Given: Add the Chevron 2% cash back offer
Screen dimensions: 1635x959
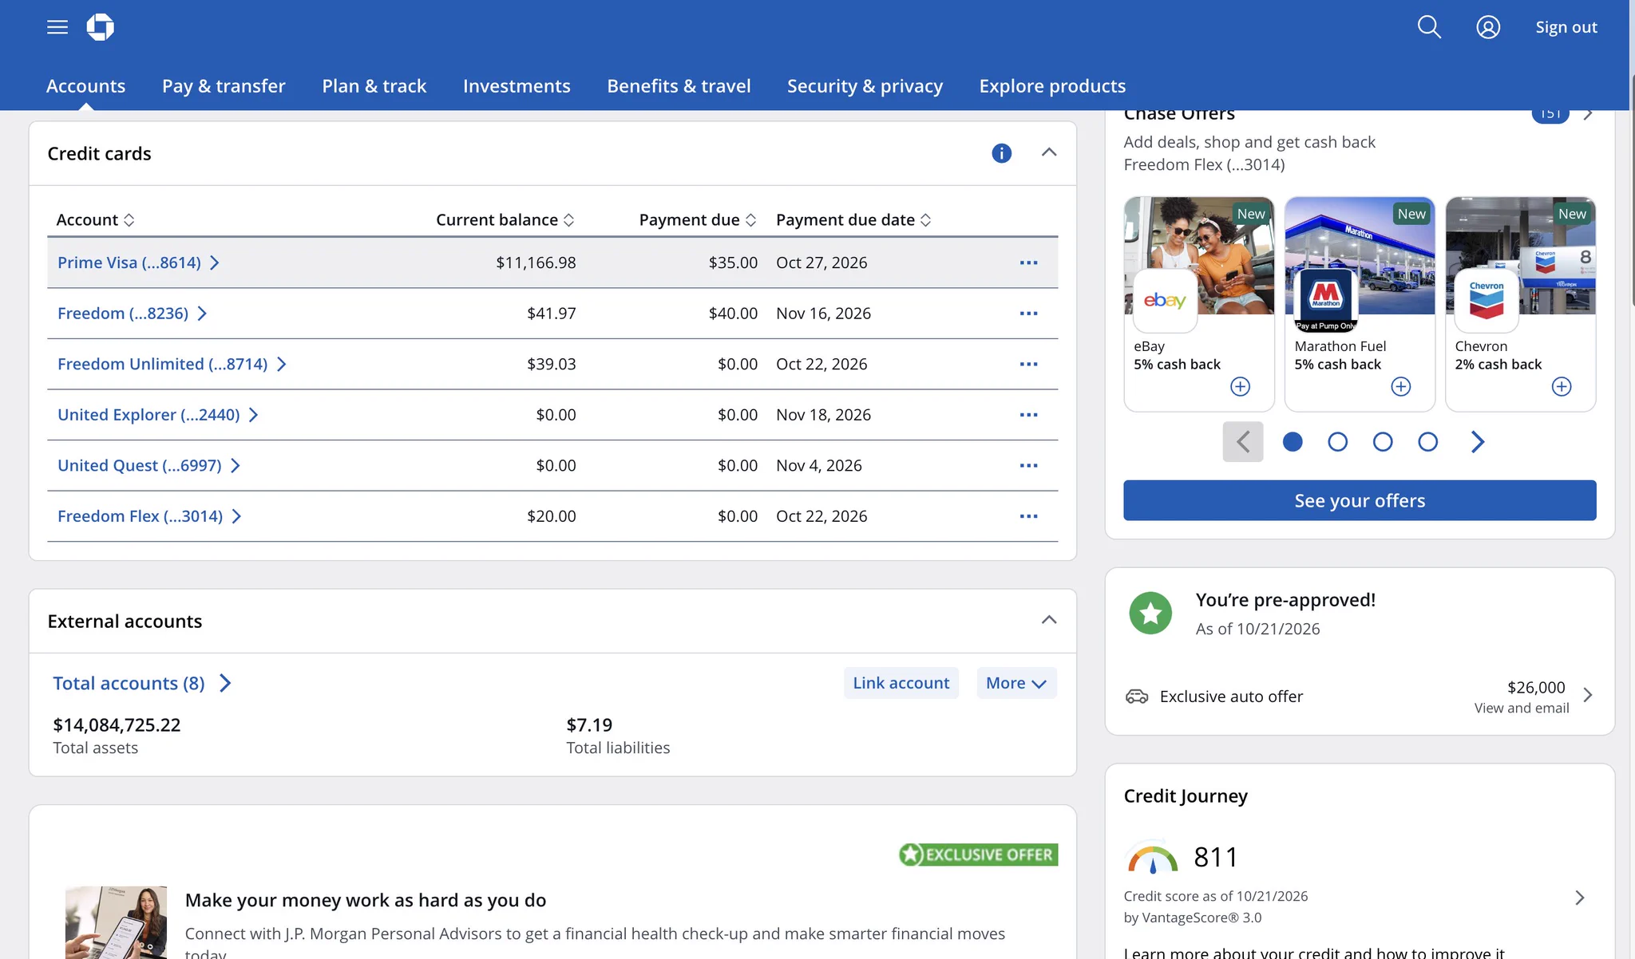Looking at the screenshot, I should click(1562, 387).
